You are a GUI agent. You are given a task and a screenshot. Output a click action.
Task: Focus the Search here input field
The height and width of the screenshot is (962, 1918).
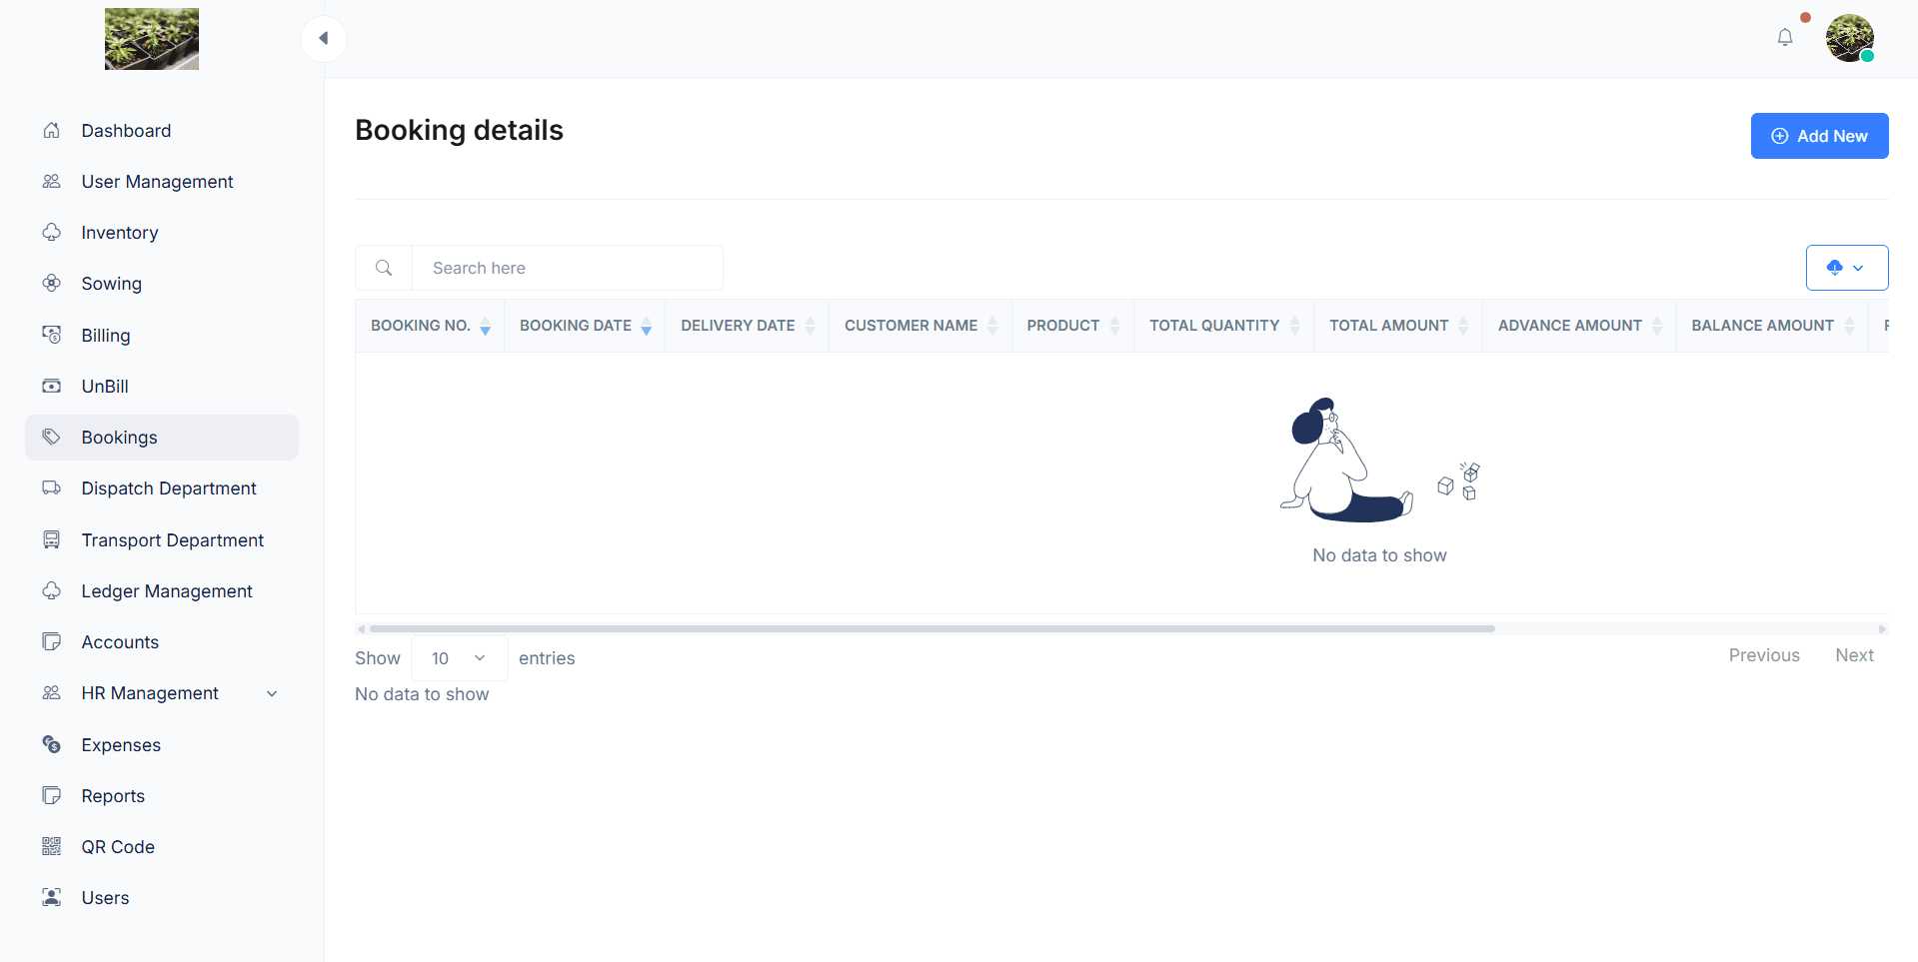coord(567,268)
